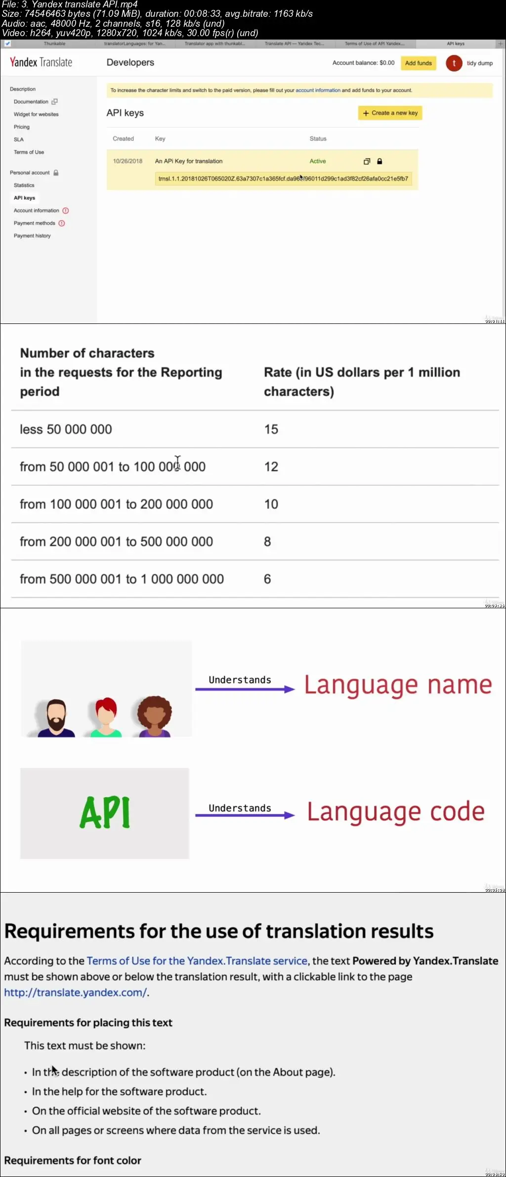Click the three people avatars illustration
Screen dimensions: 506x1177
[106, 688]
